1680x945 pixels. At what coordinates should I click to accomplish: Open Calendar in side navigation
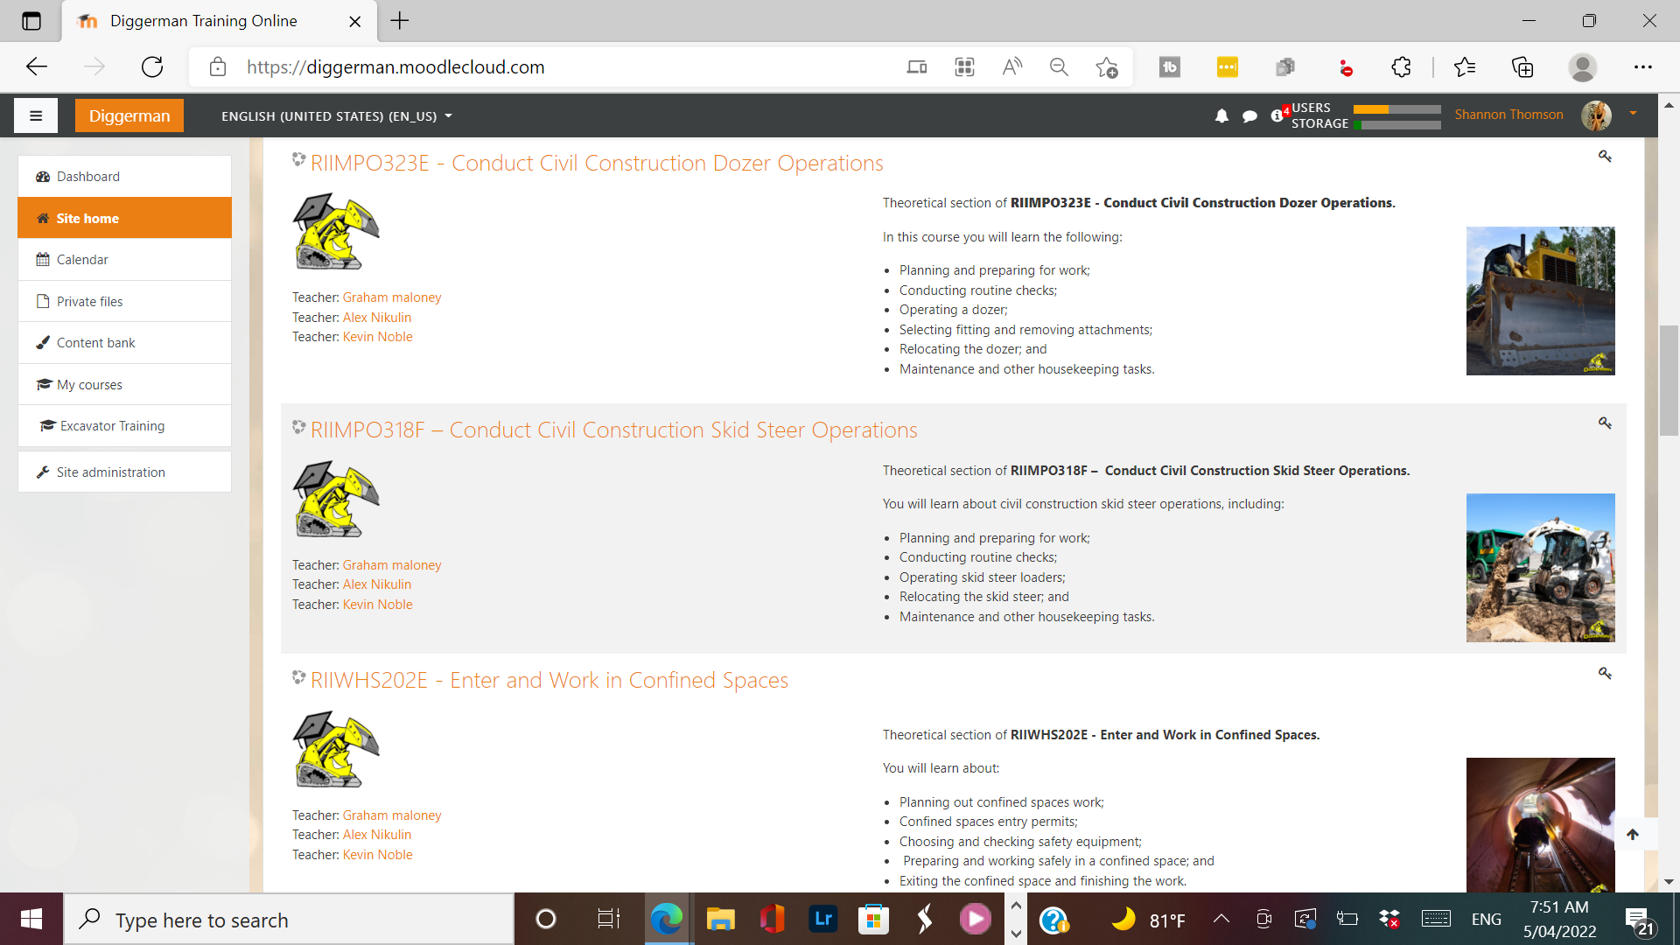pyautogui.click(x=82, y=260)
